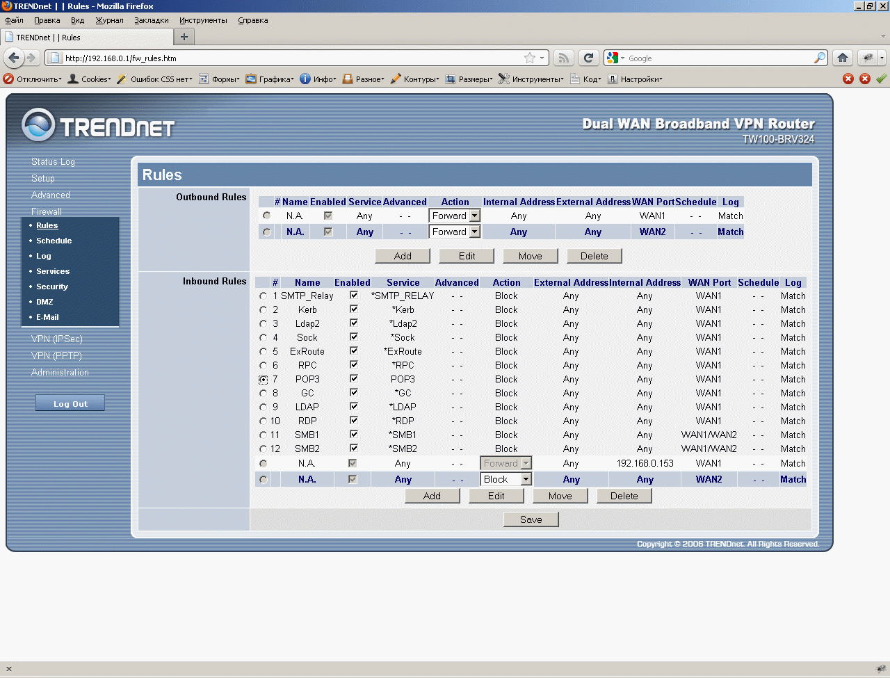Select the radio button for rule 10 RDP
Image resolution: width=890 pixels, height=678 pixels.
(x=263, y=421)
